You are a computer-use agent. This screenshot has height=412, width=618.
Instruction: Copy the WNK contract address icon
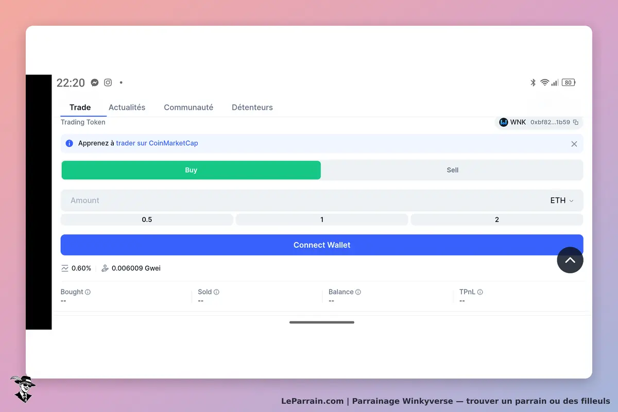pyautogui.click(x=576, y=123)
